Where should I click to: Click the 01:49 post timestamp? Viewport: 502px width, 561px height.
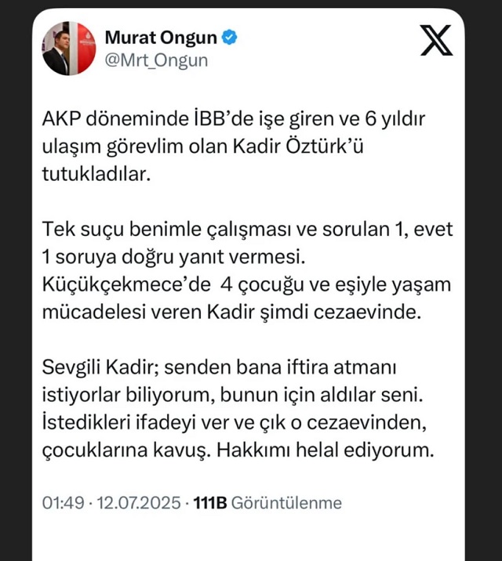click(x=59, y=502)
